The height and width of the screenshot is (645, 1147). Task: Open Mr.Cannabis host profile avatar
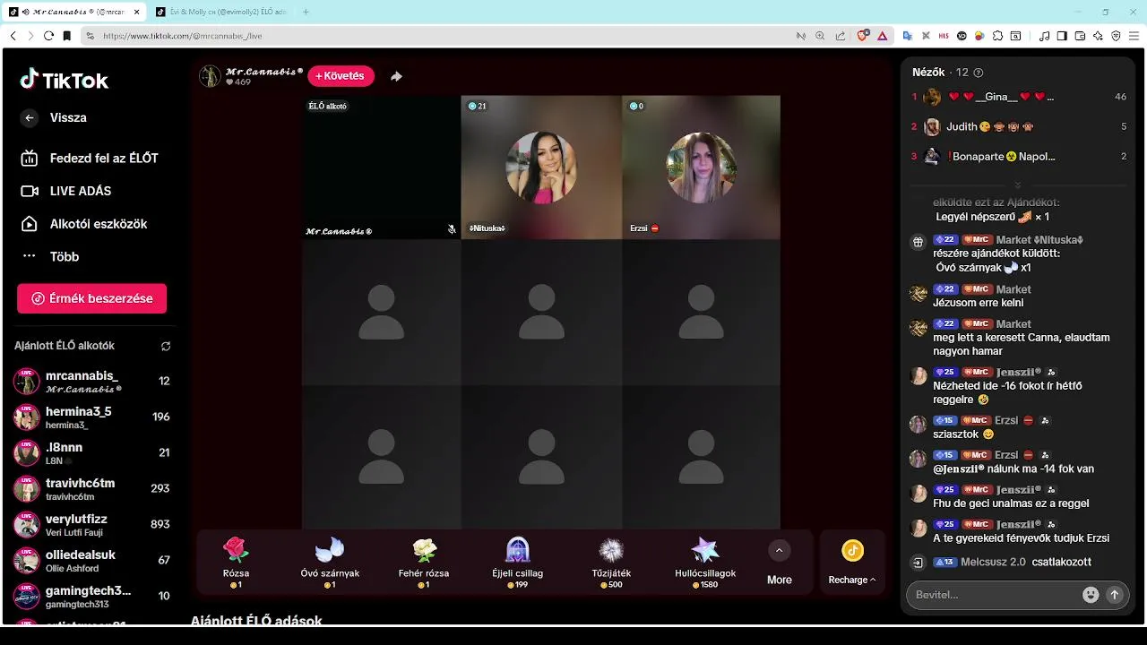(210, 76)
